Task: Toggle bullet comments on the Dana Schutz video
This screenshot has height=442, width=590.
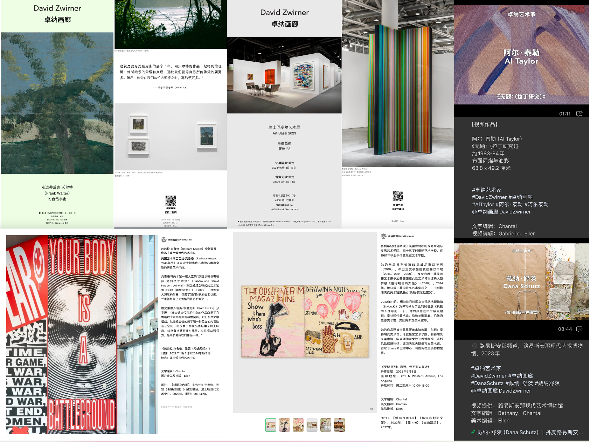Action: tap(579, 329)
